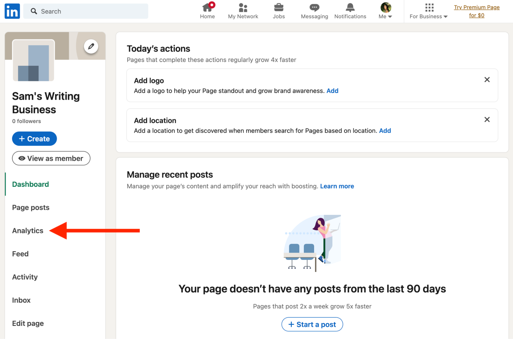Open the search magnifier icon
The width and height of the screenshot is (513, 339).
(34, 11)
